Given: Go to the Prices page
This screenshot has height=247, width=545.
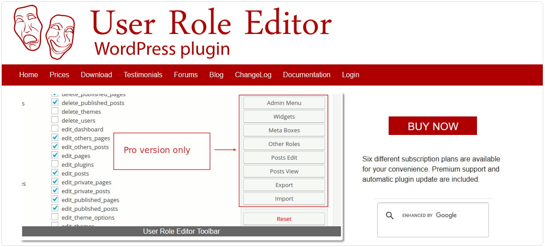Looking at the screenshot, I should coord(59,75).
